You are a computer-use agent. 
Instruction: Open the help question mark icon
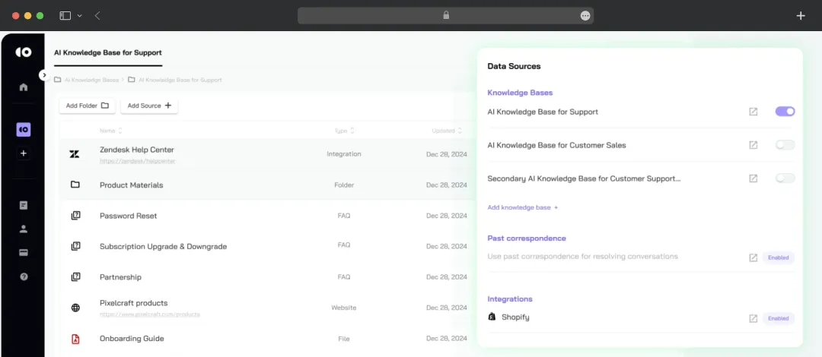tap(24, 277)
